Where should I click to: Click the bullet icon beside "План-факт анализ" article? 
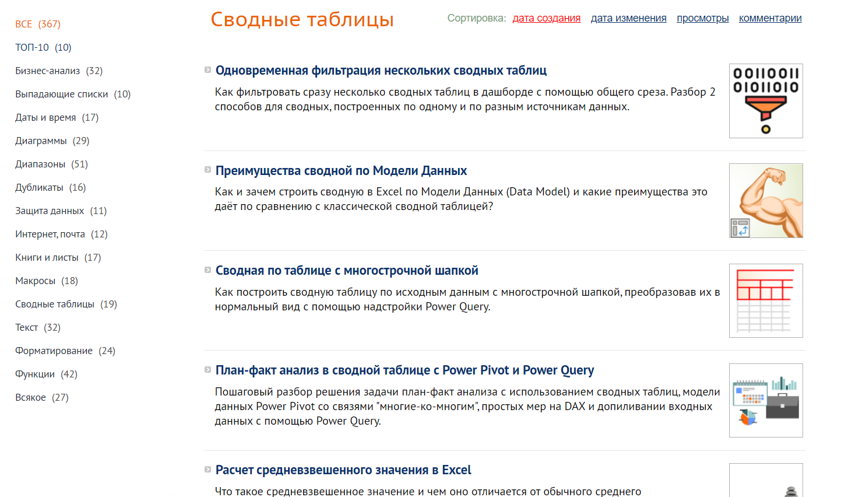[x=207, y=370]
